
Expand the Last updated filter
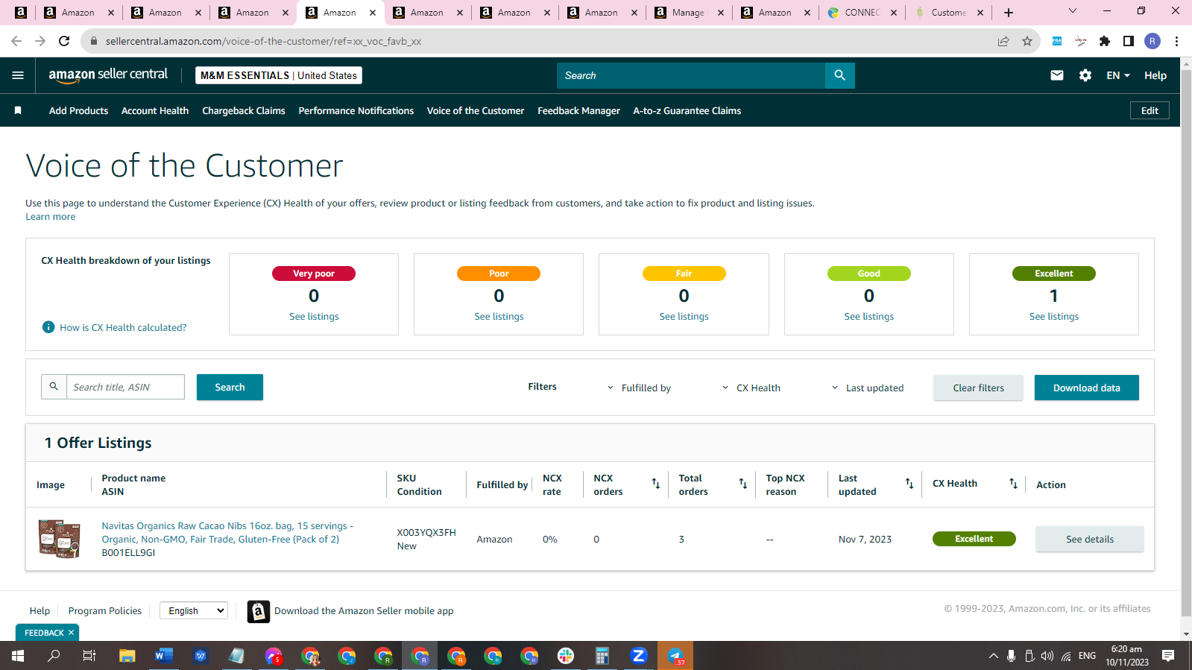867,388
